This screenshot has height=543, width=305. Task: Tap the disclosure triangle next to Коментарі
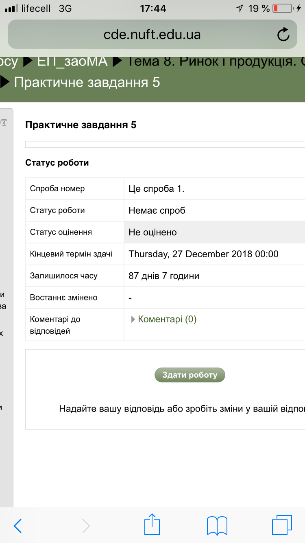pyautogui.click(x=133, y=320)
